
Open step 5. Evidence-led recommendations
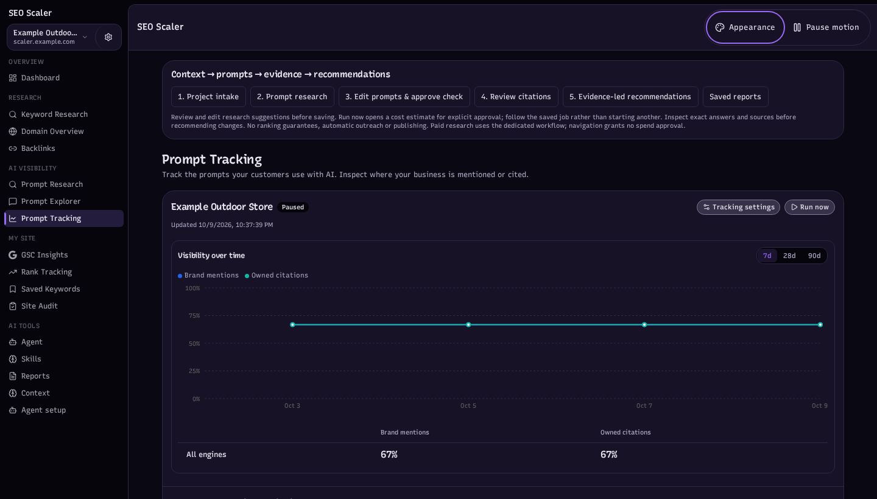click(630, 97)
